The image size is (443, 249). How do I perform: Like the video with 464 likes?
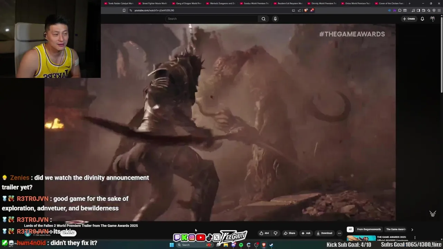(264, 233)
